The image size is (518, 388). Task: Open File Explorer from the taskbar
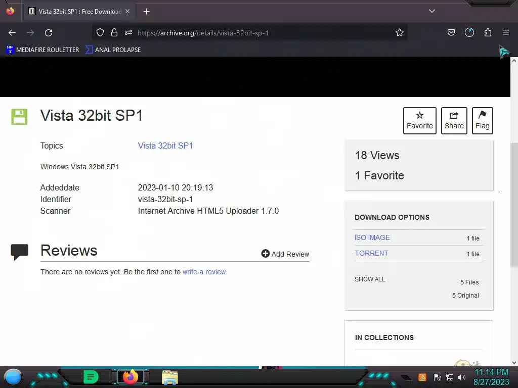click(170, 377)
